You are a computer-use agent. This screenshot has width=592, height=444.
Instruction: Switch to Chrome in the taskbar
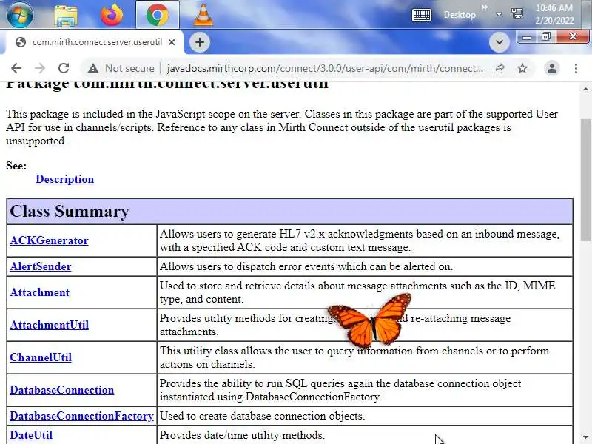pos(158,14)
